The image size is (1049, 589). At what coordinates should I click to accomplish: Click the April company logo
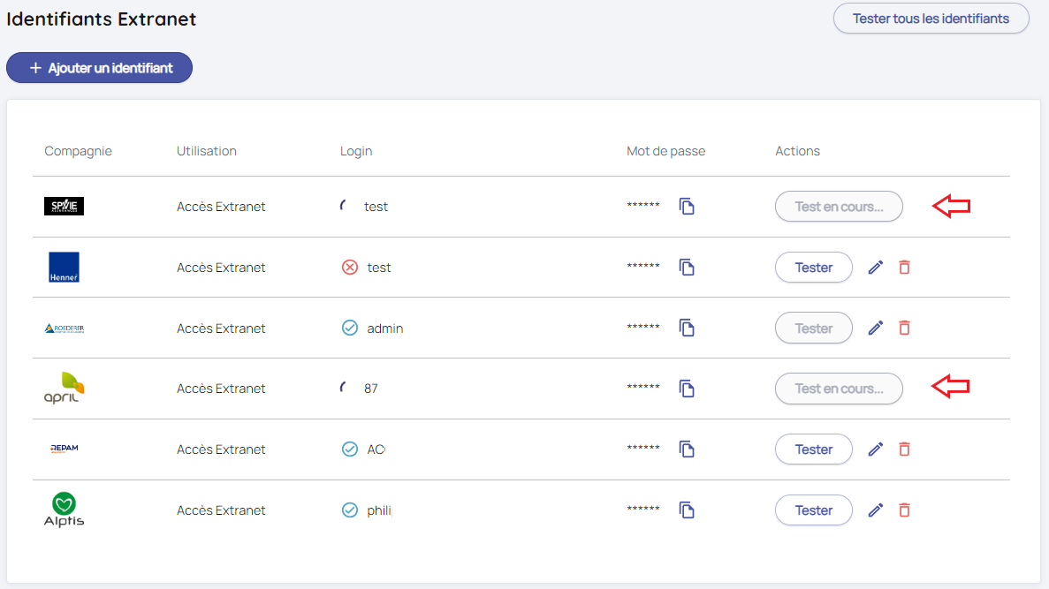pyautogui.click(x=64, y=388)
